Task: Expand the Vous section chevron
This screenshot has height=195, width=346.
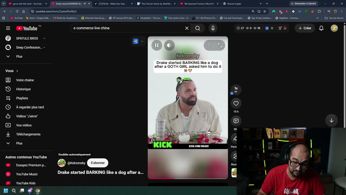Action: click(x=17, y=71)
